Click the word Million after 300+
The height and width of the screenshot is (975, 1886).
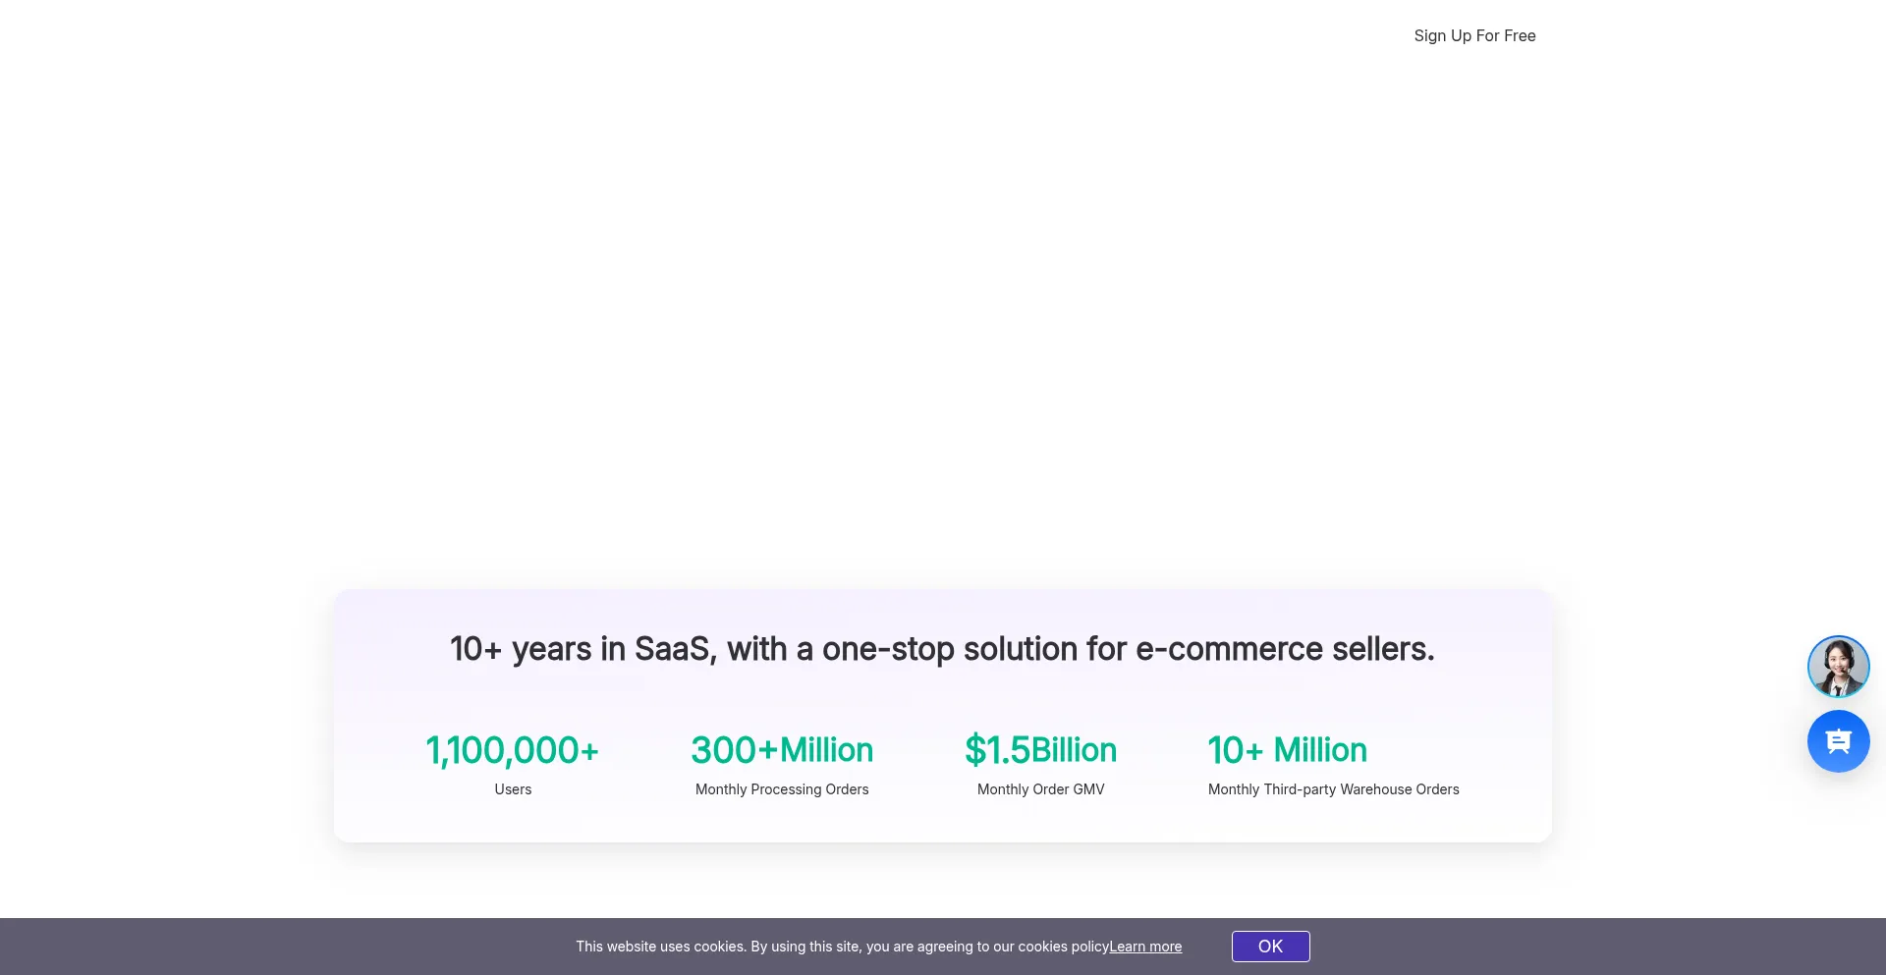coord(827,750)
